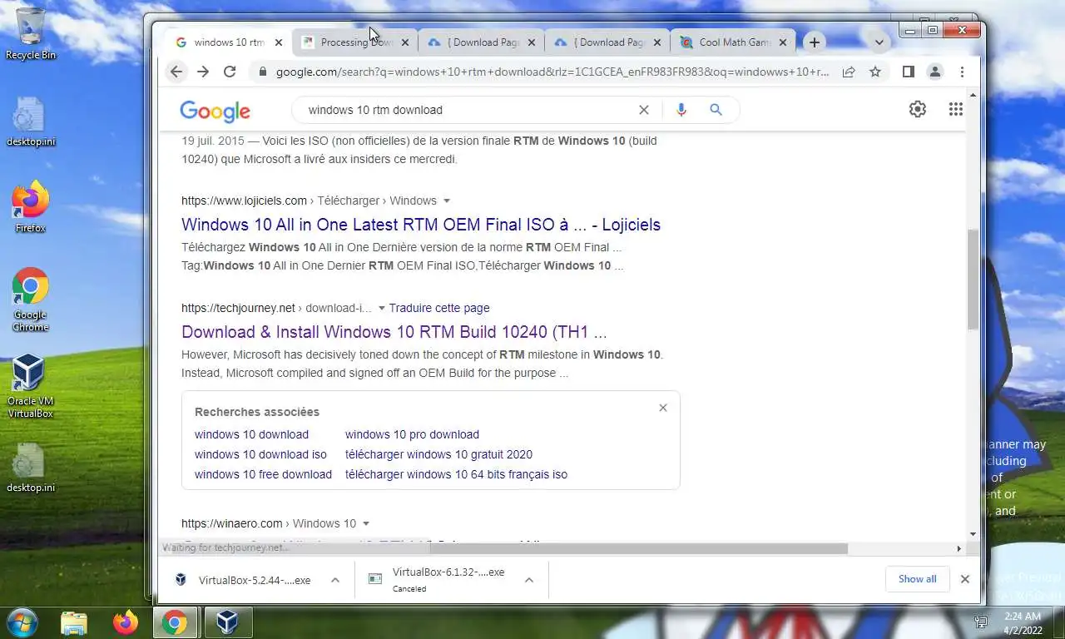Expand winaero.com result options arrow
The image size is (1065, 639).
pyautogui.click(x=366, y=524)
